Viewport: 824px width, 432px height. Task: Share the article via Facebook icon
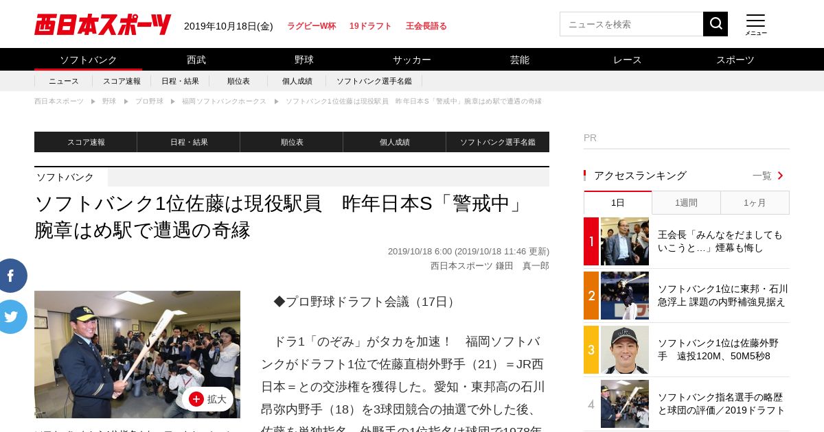(x=11, y=276)
